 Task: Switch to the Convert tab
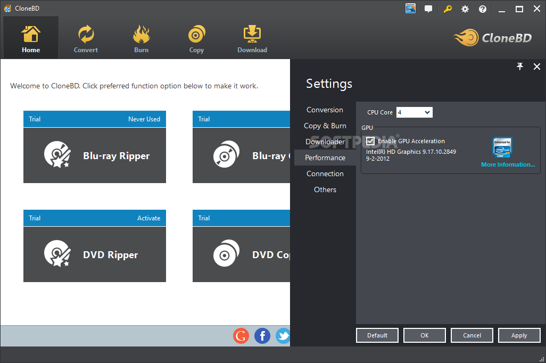[x=86, y=39]
